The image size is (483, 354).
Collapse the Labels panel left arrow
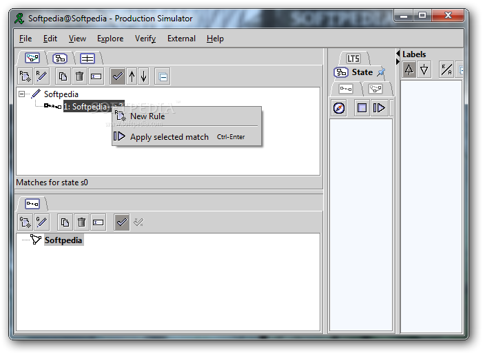(398, 54)
